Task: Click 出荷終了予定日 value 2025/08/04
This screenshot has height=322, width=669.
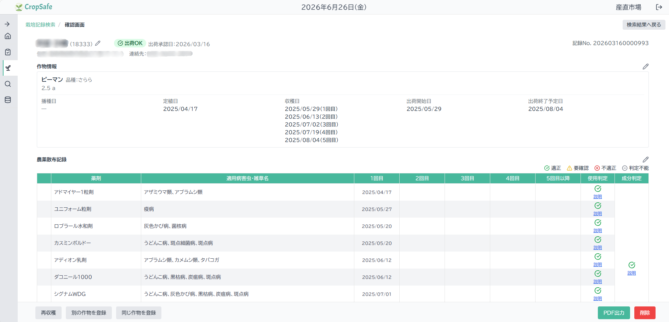Action: [545, 109]
